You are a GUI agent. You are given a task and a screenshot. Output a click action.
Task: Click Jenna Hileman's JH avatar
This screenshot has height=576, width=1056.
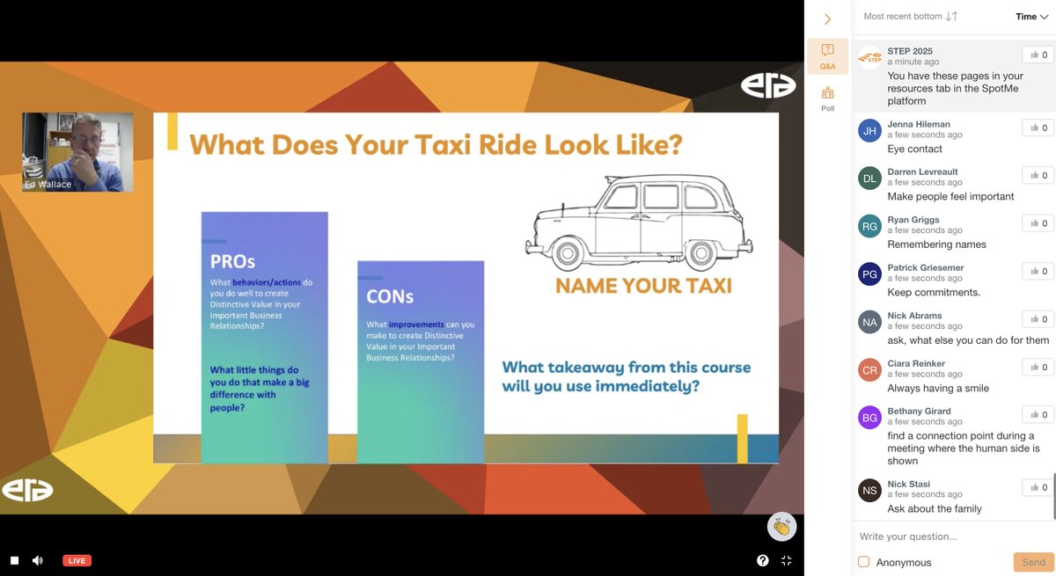(869, 131)
